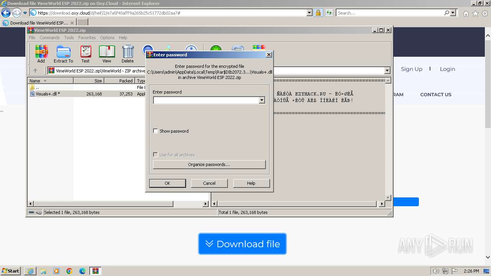Sort file list by Size column

pos(89,81)
